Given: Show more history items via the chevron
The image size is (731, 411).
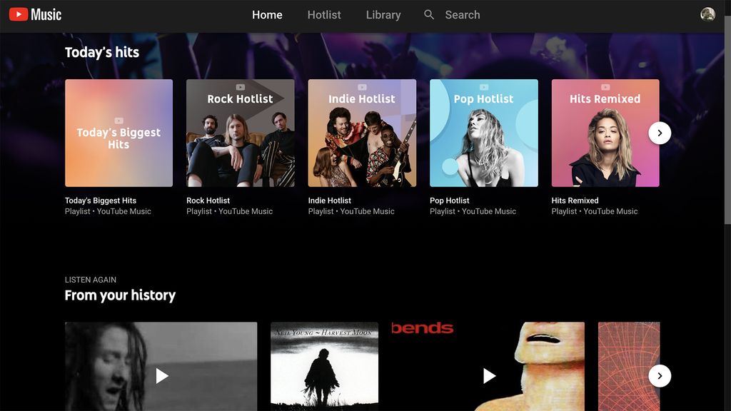Looking at the screenshot, I should point(659,375).
